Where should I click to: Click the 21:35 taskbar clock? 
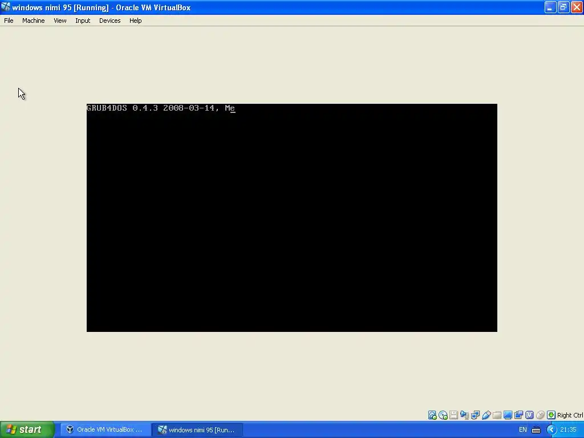(x=568, y=429)
